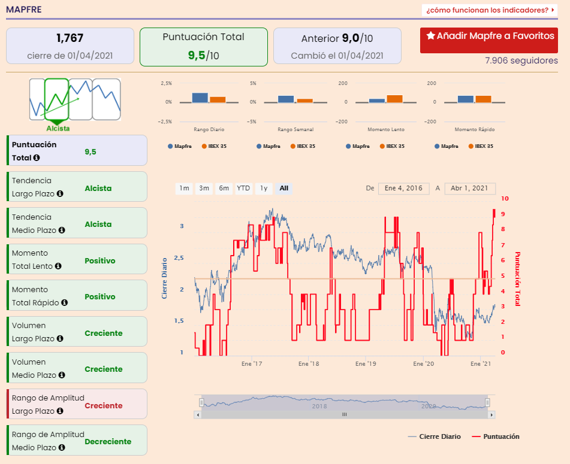Click Alcista value in Tendencia Largo Plazo

click(x=98, y=189)
